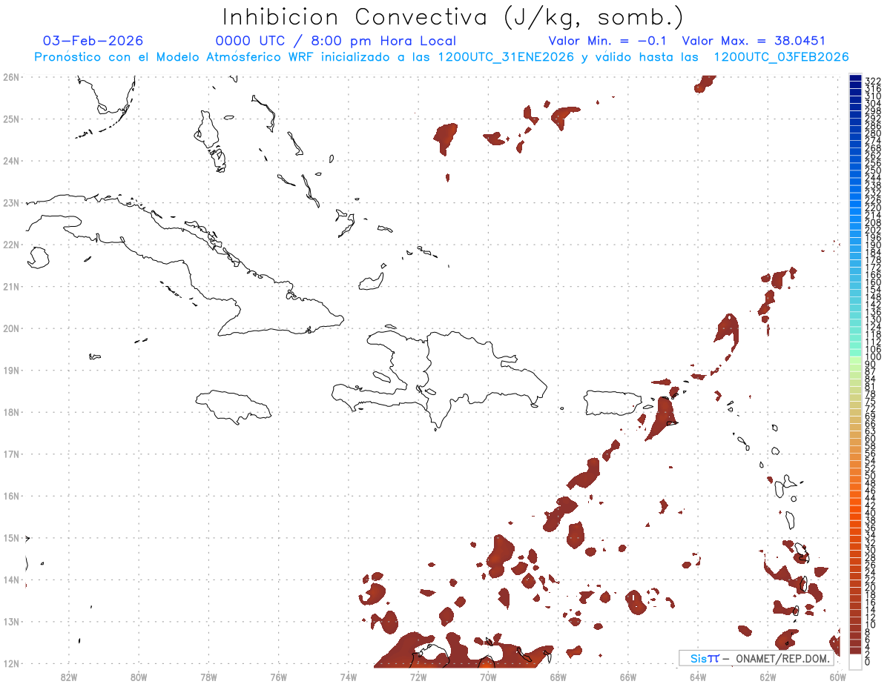
Task: Pick the dark blue swatch atop the colorbar
Action: [x=855, y=79]
